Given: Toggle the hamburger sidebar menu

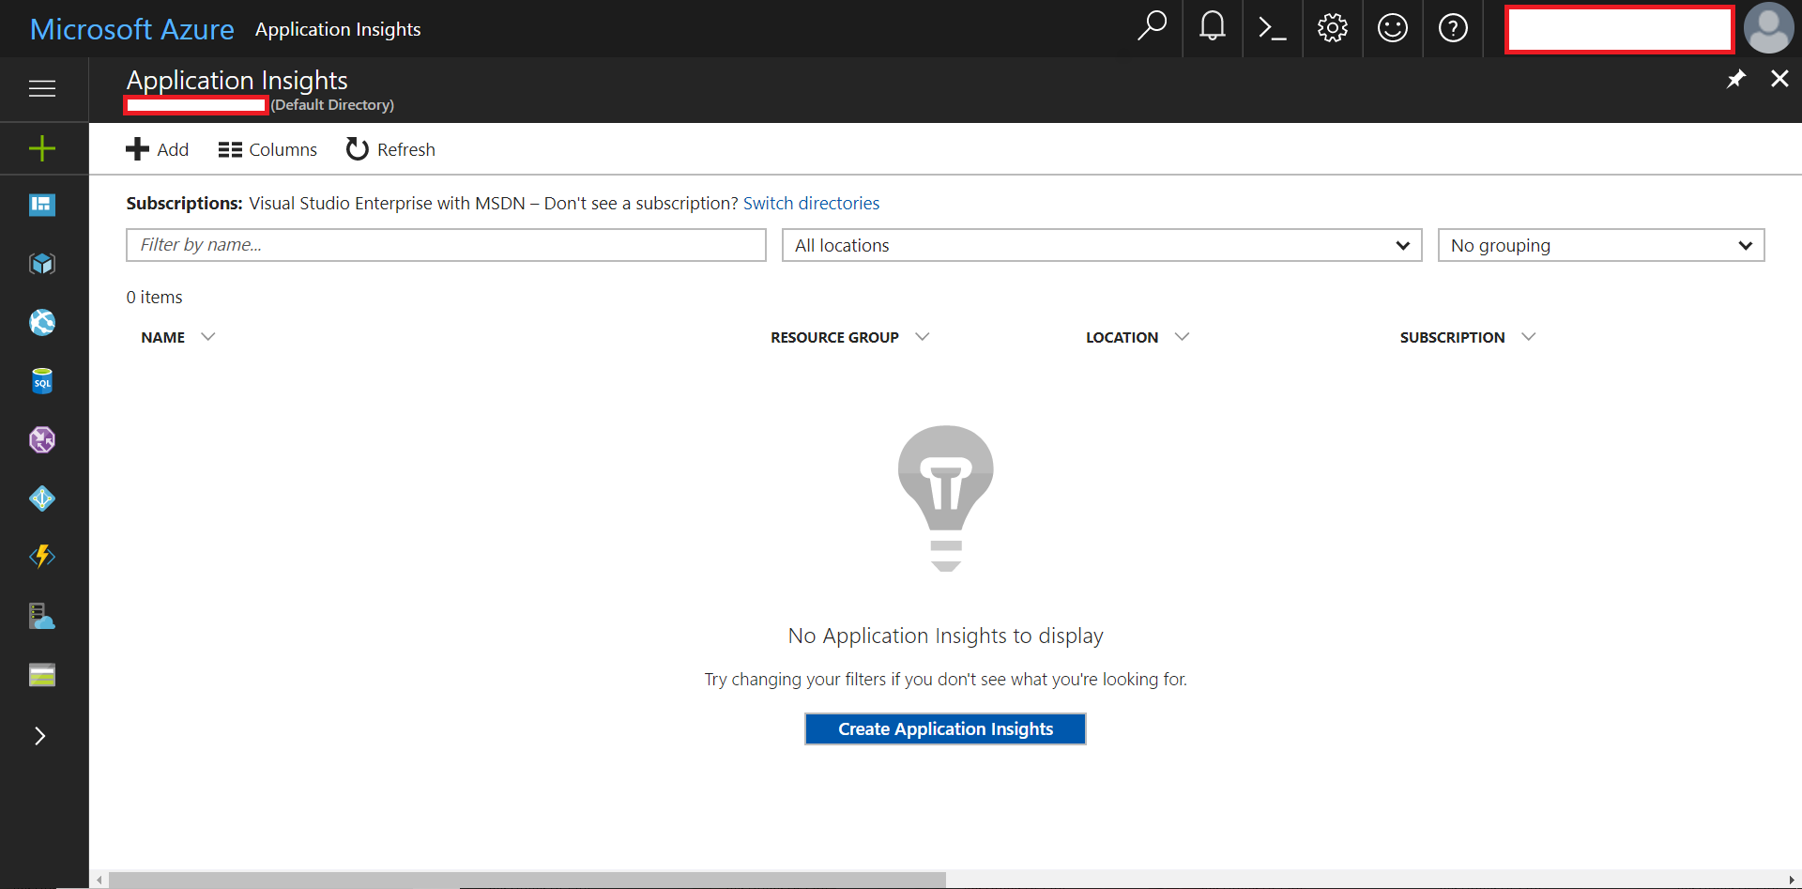Looking at the screenshot, I should click(x=42, y=88).
